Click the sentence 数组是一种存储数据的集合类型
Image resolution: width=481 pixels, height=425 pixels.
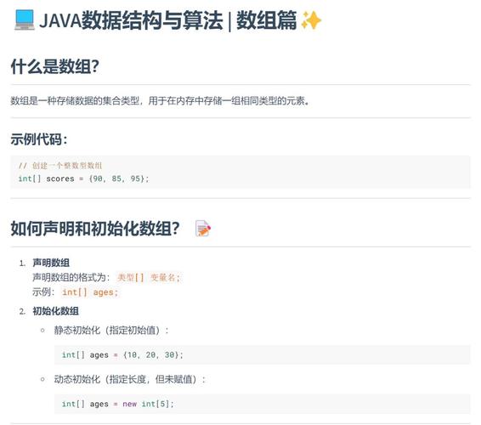160,100
